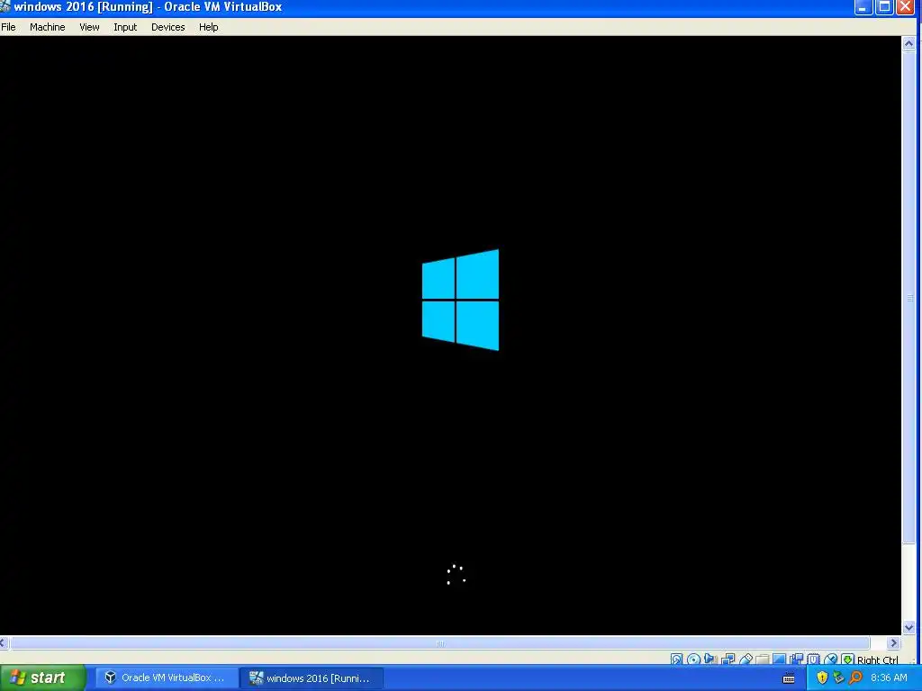
Task: Open the Devices menu
Action: pyautogui.click(x=167, y=27)
